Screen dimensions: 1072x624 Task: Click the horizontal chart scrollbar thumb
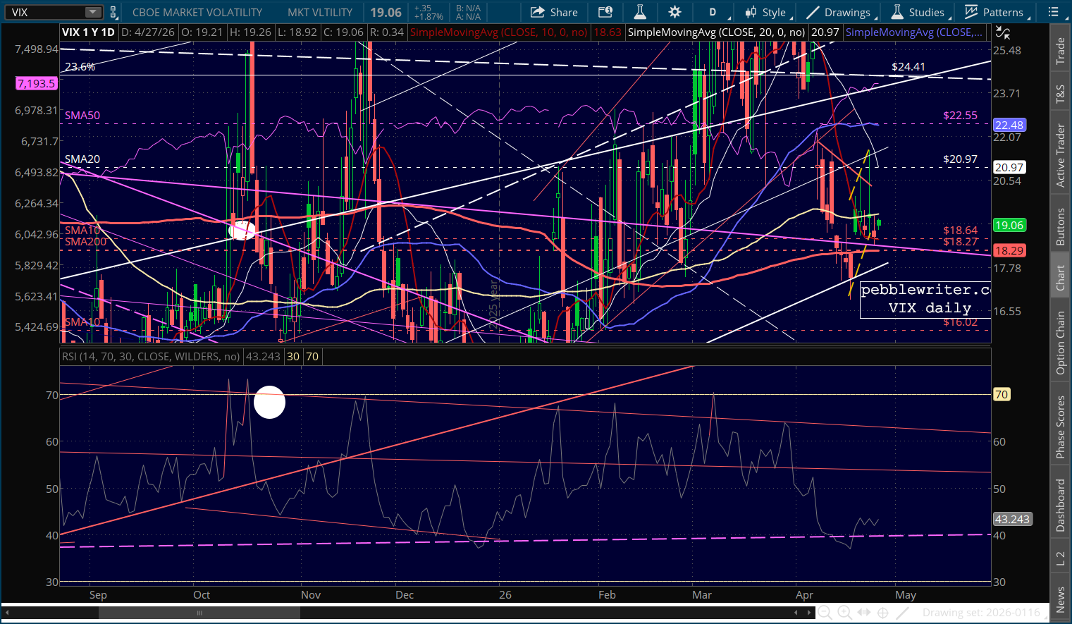click(x=199, y=613)
